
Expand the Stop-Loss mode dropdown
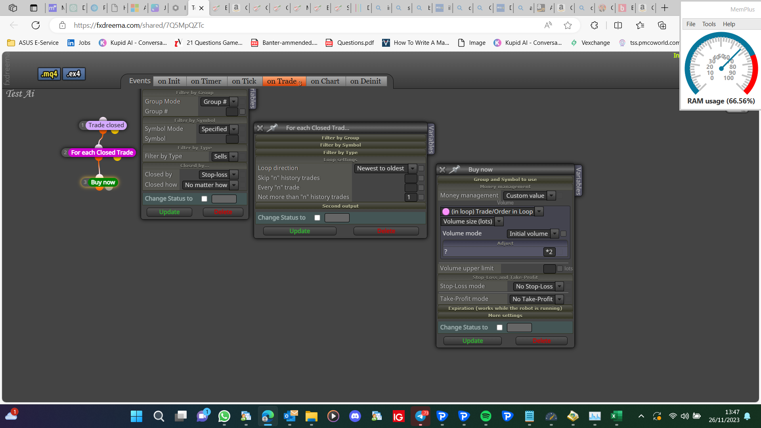pos(538,287)
